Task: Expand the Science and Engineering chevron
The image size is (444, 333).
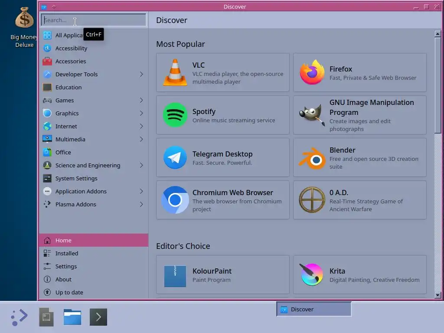Action: (x=141, y=165)
